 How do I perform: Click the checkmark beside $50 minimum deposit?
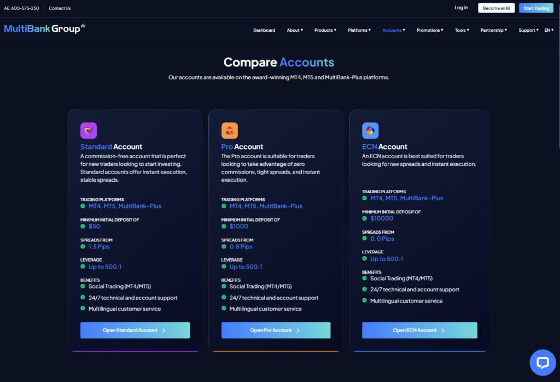83,226
